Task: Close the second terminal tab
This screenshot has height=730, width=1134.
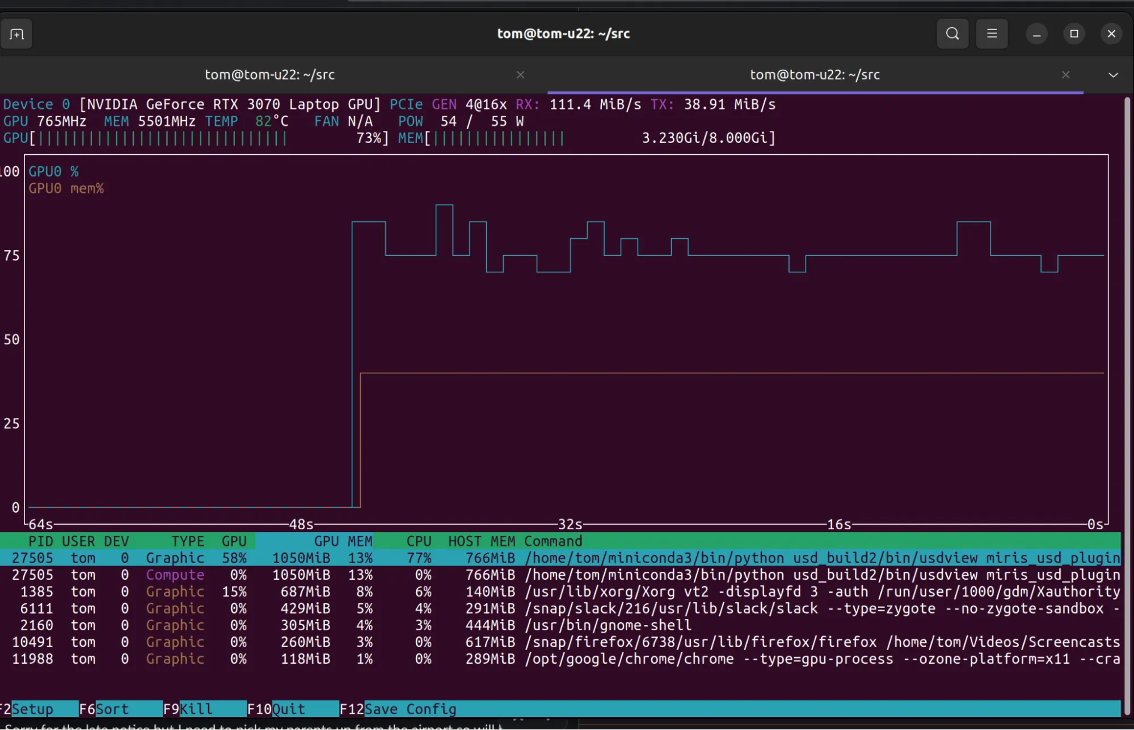Action: pyautogui.click(x=1065, y=75)
